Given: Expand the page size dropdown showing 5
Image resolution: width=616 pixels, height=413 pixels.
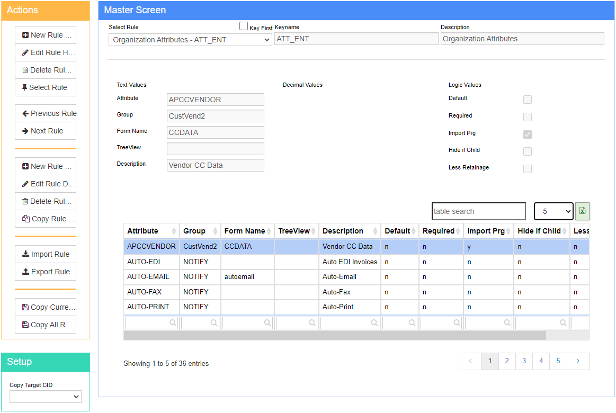Looking at the screenshot, I should tap(554, 211).
